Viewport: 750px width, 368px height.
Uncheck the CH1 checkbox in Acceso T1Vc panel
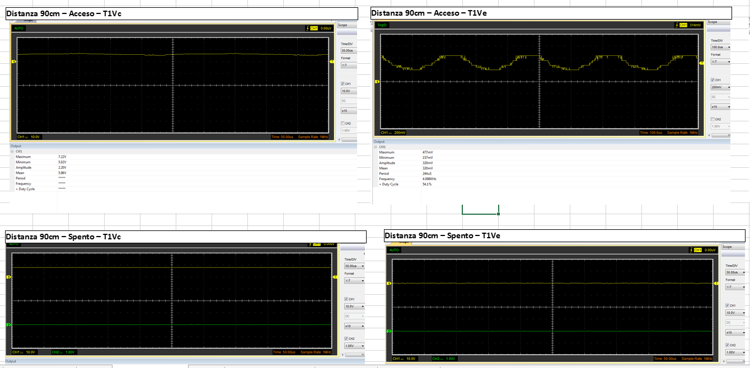coord(343,84)
